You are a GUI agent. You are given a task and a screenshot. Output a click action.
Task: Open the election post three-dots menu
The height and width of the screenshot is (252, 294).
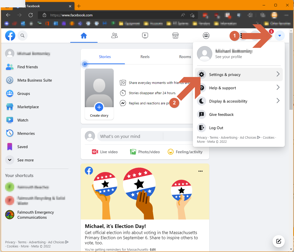coord(201,171)
